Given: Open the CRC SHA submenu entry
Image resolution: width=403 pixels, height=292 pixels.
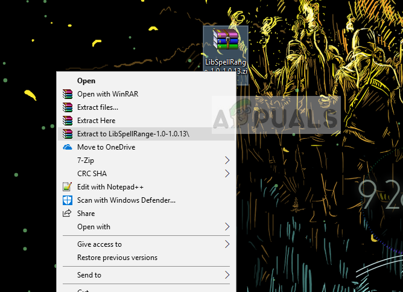Looking at the screenshot, I should [x=146, y=174].
